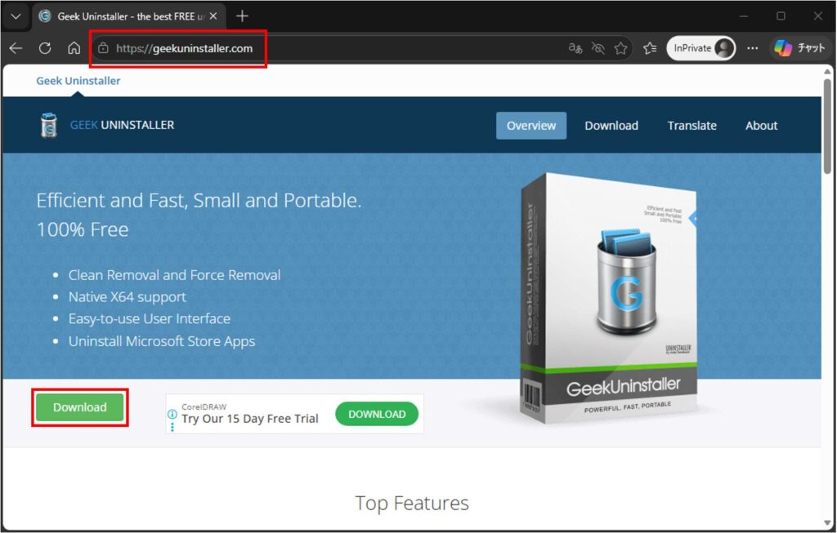Select the Overview navigation tab
The width and height of the screenshot is (837, 533).
[530, 125]
